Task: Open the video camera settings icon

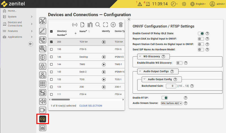Action: (43, 110)
